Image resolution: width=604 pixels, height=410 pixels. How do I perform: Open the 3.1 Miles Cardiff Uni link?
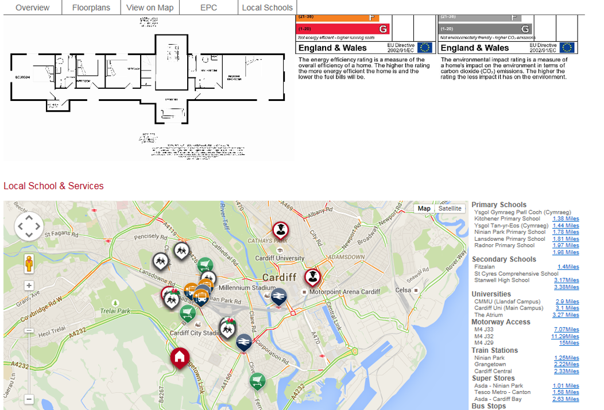click(x=567, y=308)
